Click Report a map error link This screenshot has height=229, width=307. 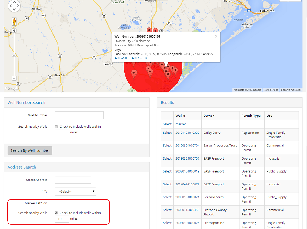pos(291,90)
